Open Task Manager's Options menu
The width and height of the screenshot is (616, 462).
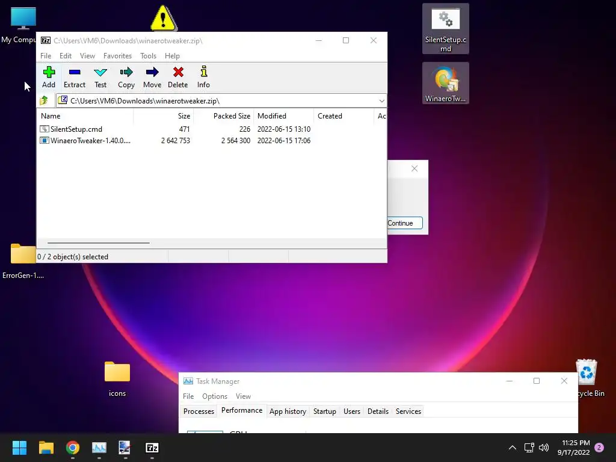point(215,396)
